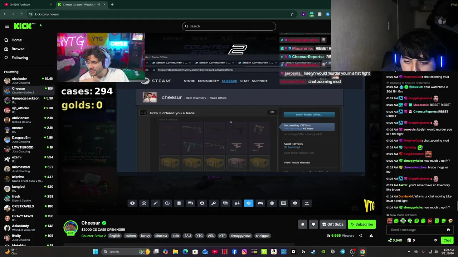Screen dimensions: 458x257
Task: Click the game controller icon in stream toolbar
Action: pyautogui.click(x=260, y=203)
